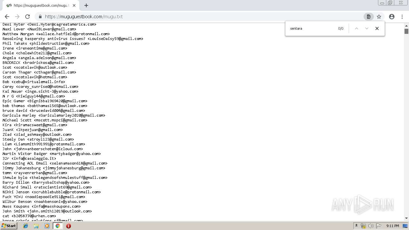Open a new tab with the plus button

click(x=86, y=5)
